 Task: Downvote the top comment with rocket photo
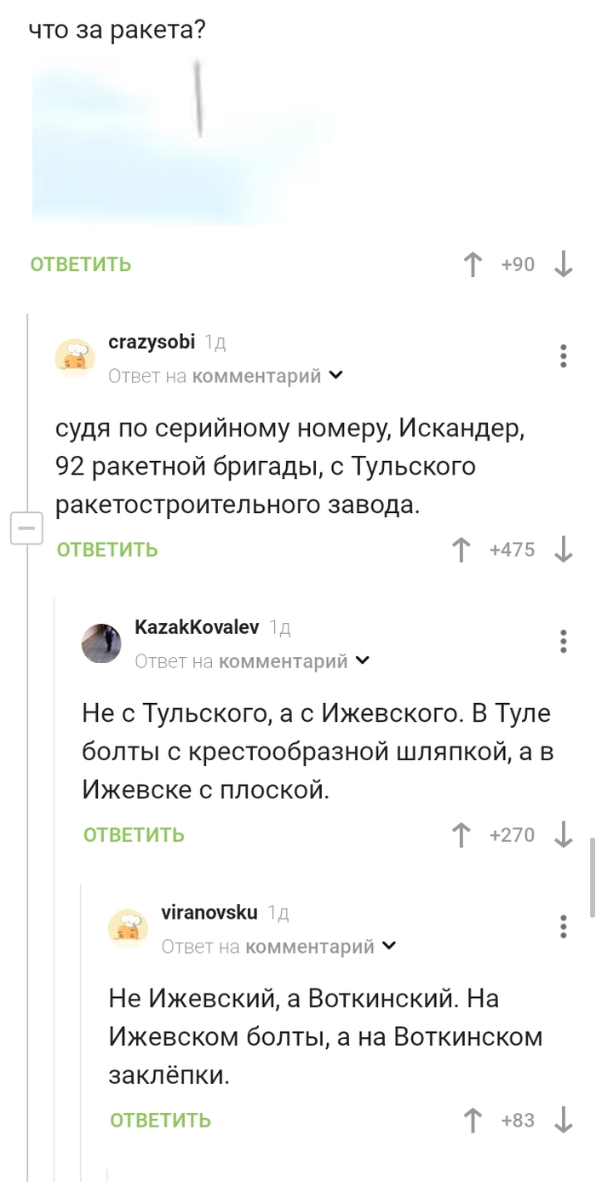click(564, 264)
